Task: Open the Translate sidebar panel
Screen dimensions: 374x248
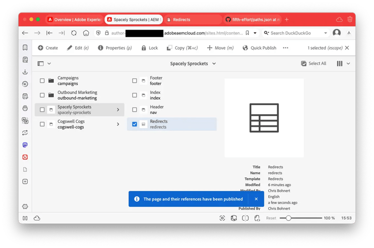Action: coord(25,121)
